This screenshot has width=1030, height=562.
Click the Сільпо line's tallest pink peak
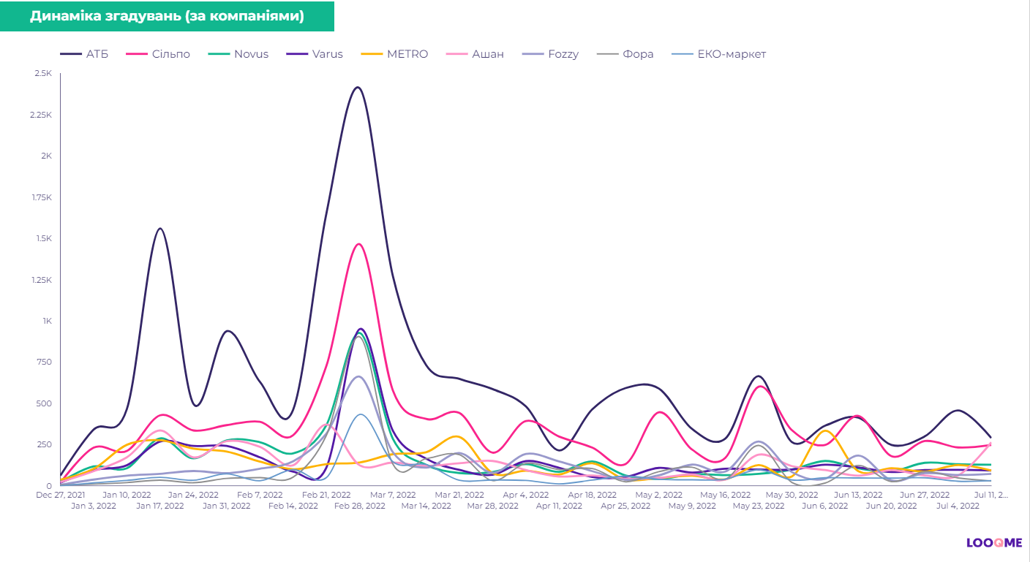(358, 244)
